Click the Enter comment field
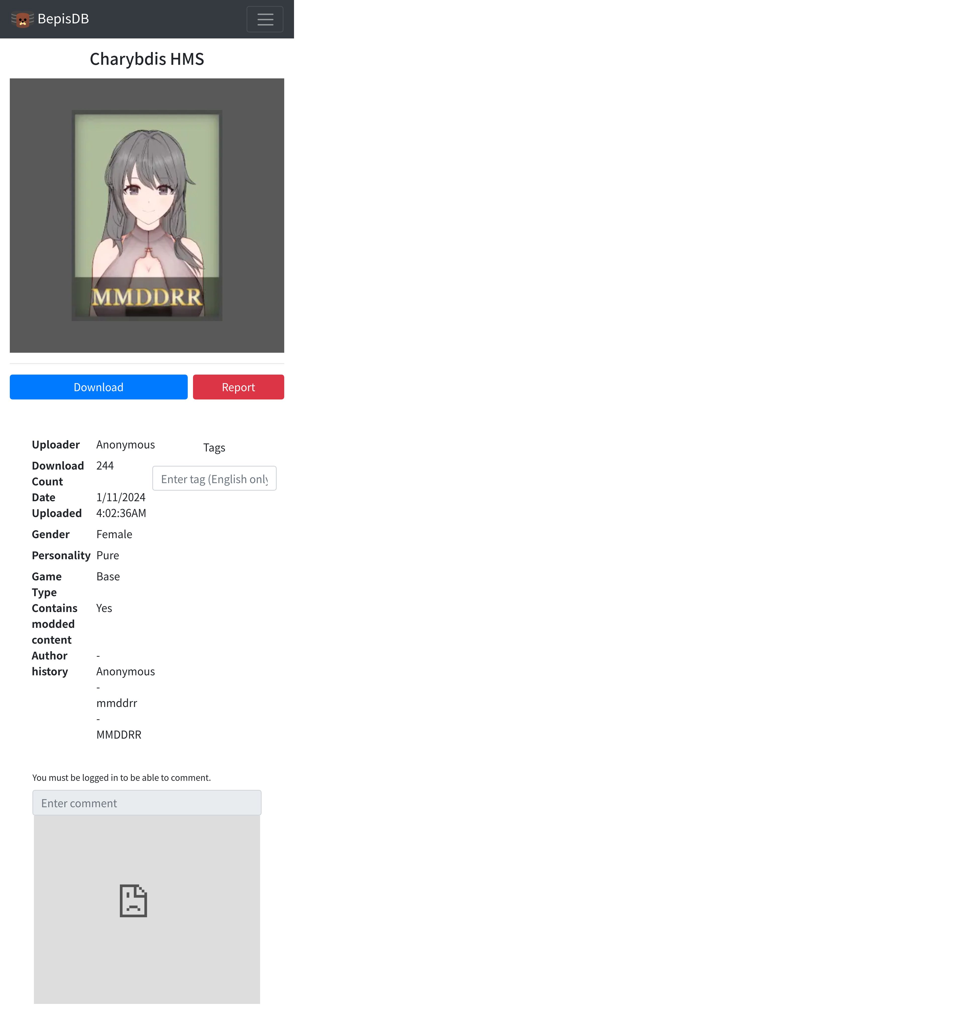 point(147,803)
